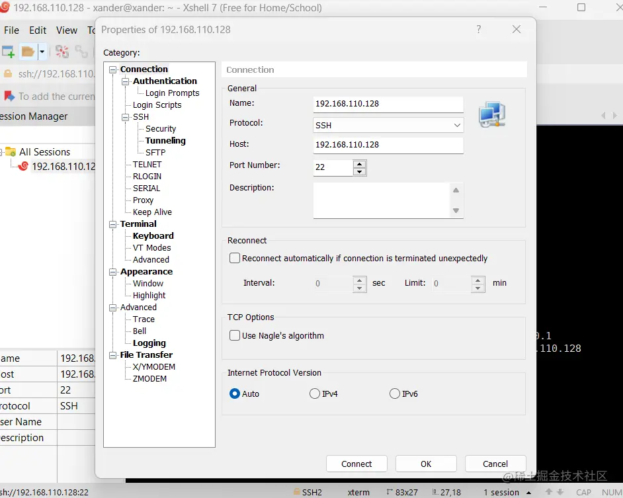The height and width of the screenshot is (498, 623).
Task: Click the OK button
Action: pos(426,464)
